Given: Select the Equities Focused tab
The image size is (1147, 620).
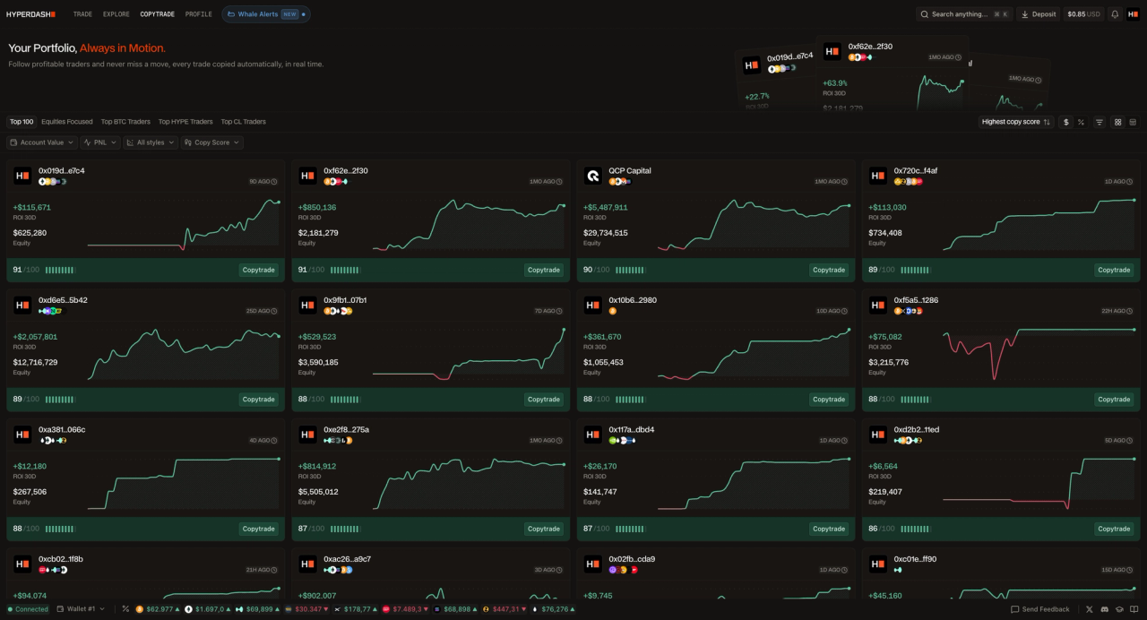Looking at the screenshot, I should coord(66,122).
